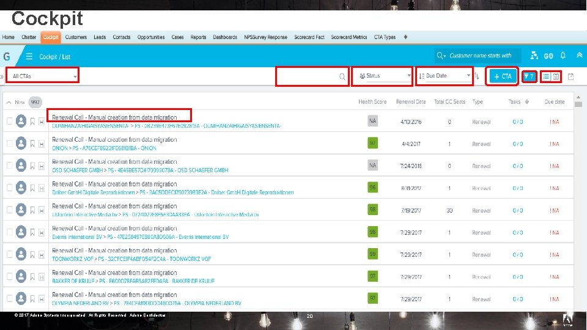This screenshot has height=330, width=587.
Task: Open the Reports tab
Action: pos(198,37)
